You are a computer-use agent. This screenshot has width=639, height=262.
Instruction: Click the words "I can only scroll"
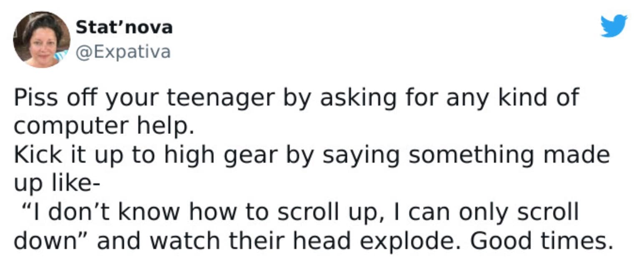click(x=487, y=213)
